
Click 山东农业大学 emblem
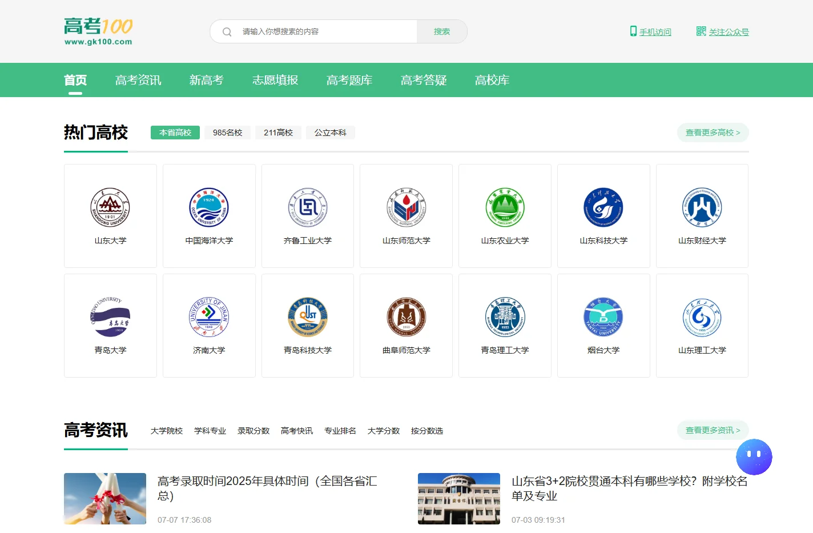click(x=505, y=208)
